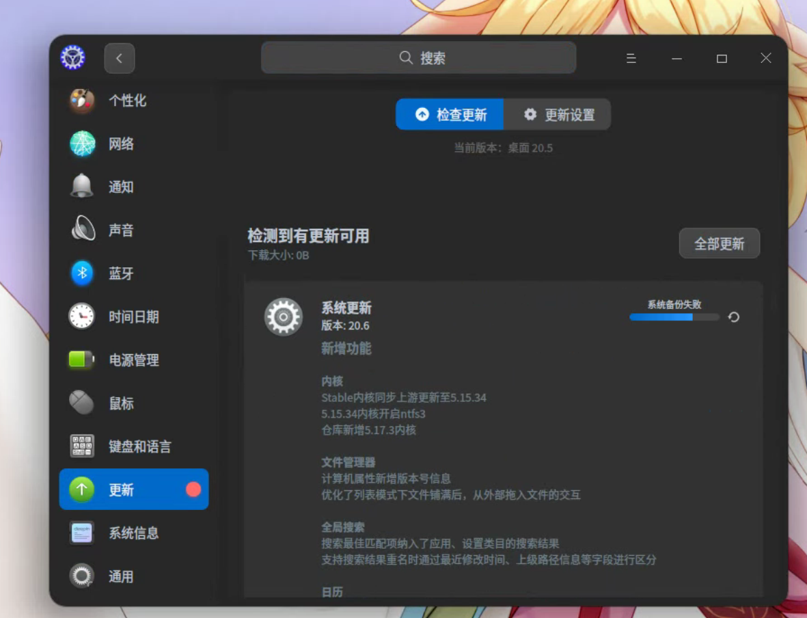Screen dimensions: 807x618
Task: Switch to Check Updates (检查更新) tab
Action: tap(450, 114)
